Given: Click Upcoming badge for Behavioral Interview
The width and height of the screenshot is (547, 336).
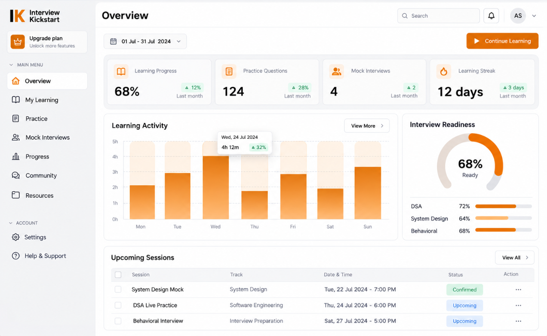Looking at the screenshot, I should coord(464,321).
